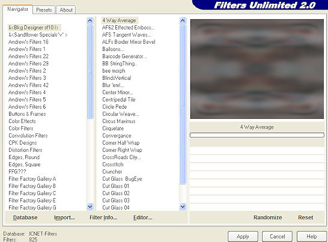Click the filter category list scroll-down arrow
Screen dimensions: 328x242
(90, 207)
